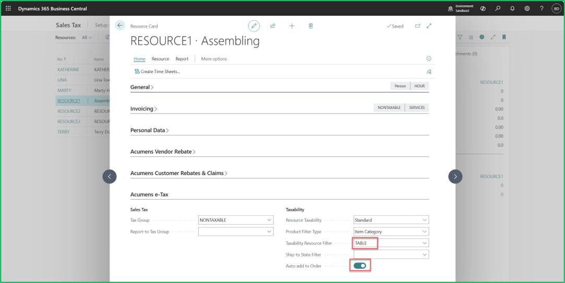
Task: Click the Sales Tax page heading
Action: [x=68, y=25]
